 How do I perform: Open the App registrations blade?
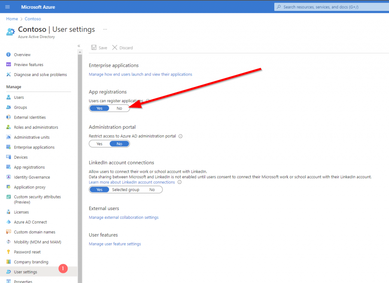tap(29, 167)
